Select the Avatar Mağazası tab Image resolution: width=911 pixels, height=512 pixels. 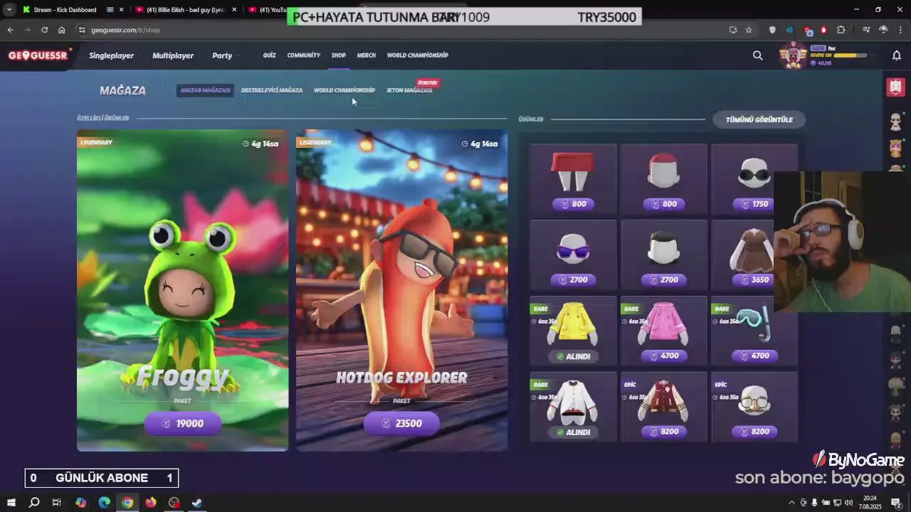pos(205,90)
